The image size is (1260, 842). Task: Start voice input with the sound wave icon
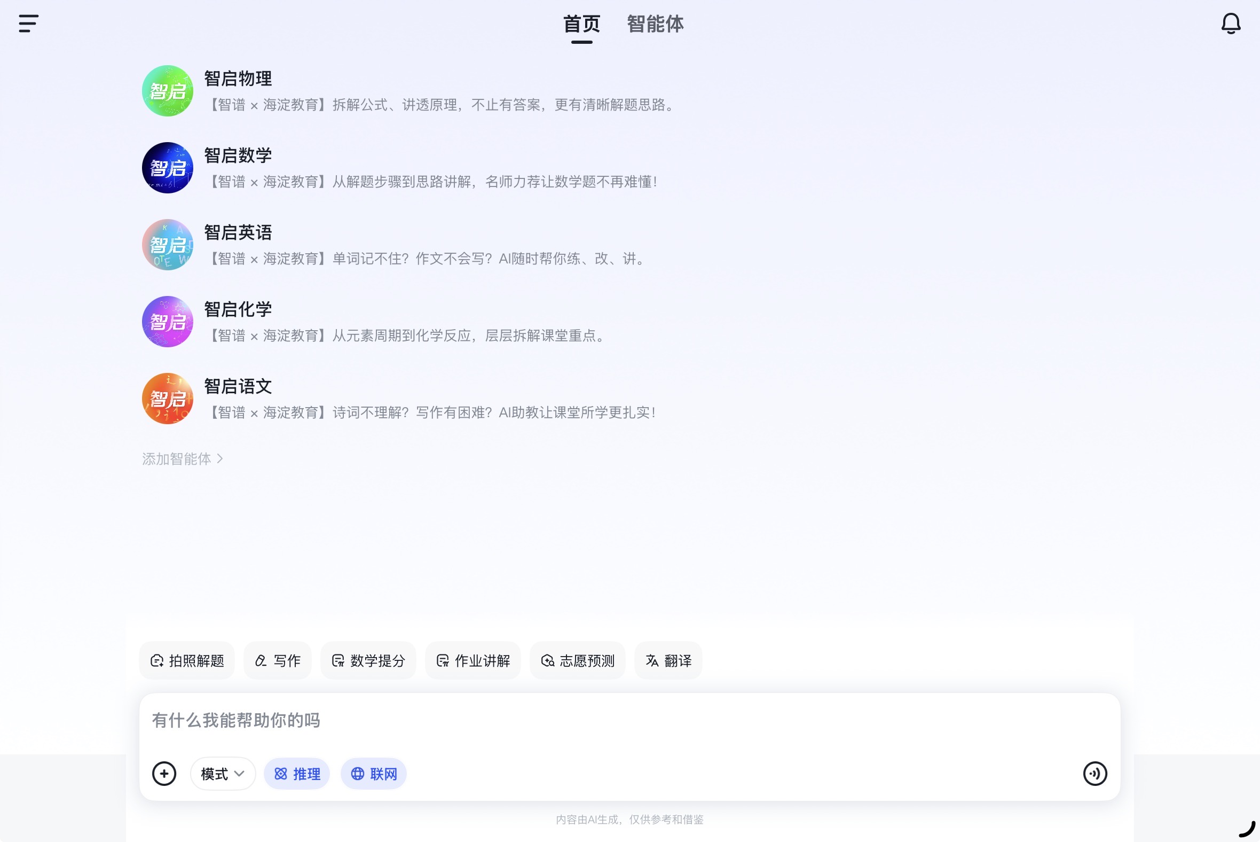click(1094, 773)
